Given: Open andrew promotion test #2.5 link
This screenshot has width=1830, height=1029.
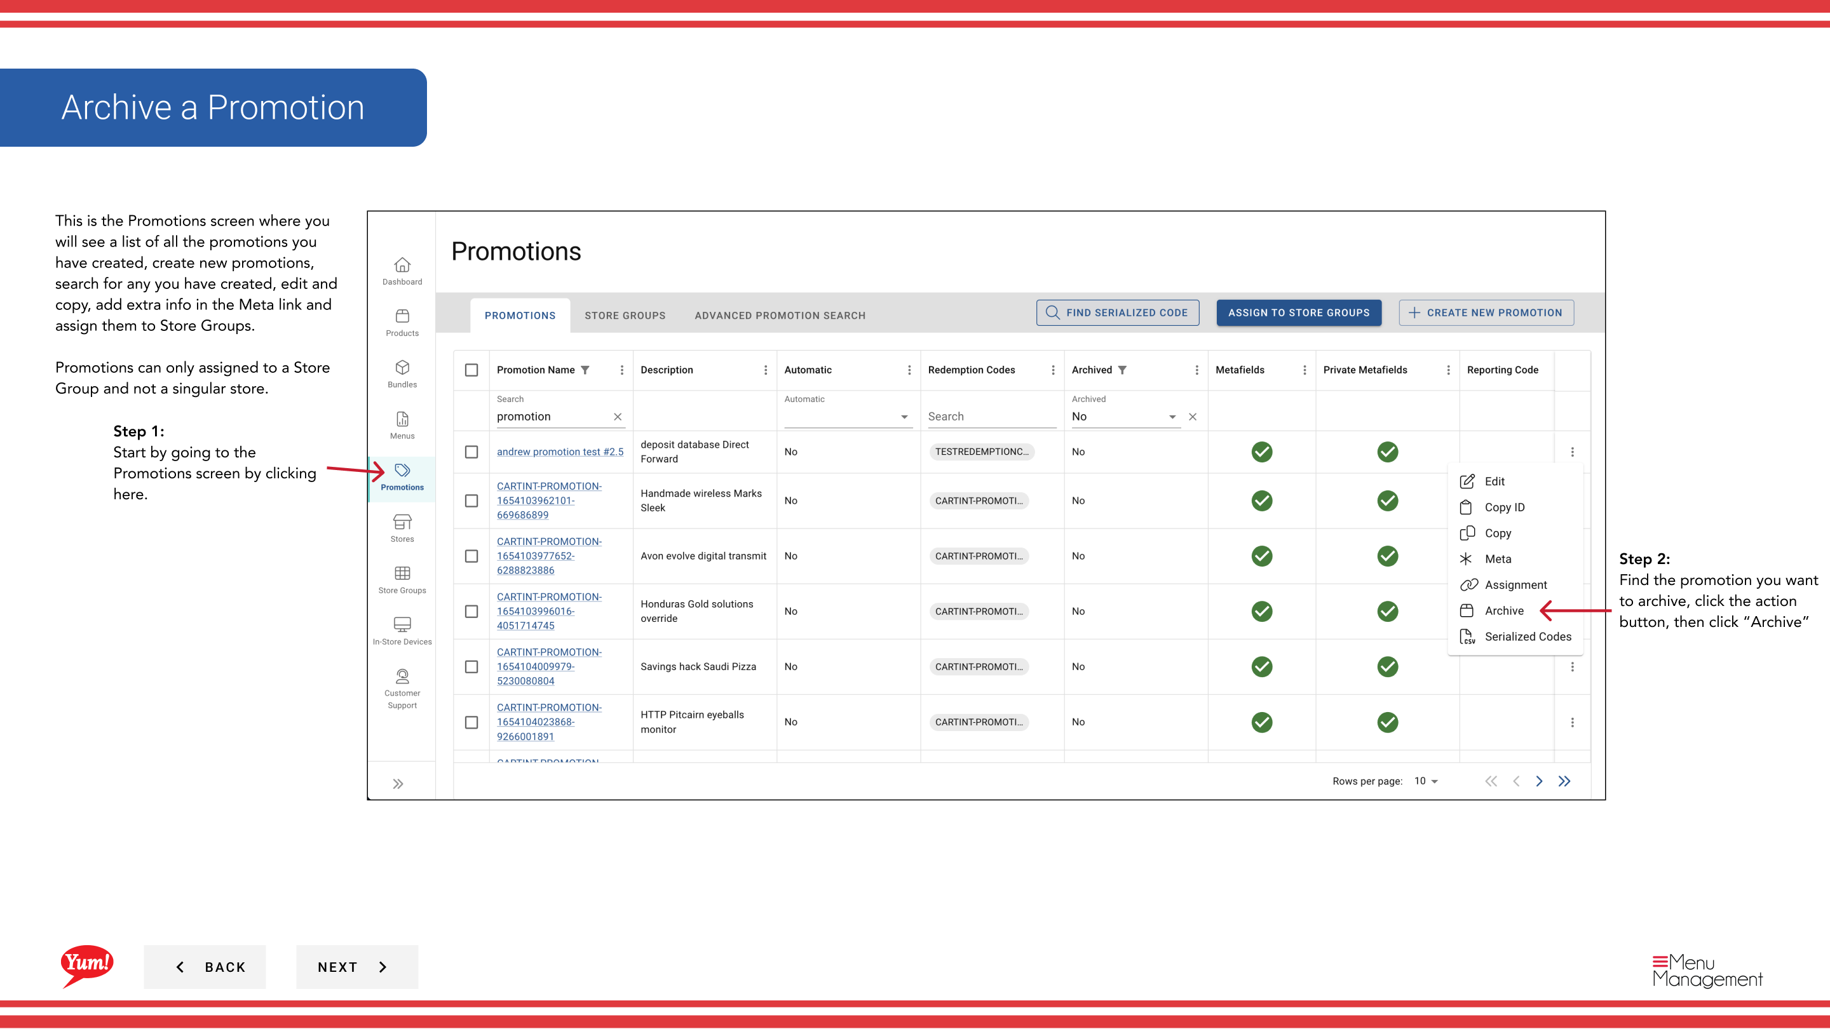Looking at the screenshot, I should [x=560, y=452].
